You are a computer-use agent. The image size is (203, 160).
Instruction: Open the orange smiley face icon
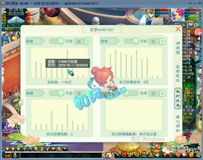191,155
